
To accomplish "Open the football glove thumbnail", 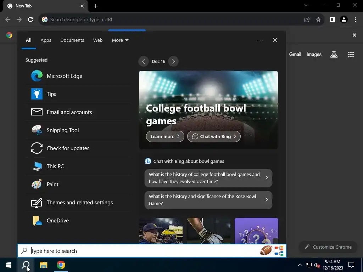I will (x=208, y=231).
